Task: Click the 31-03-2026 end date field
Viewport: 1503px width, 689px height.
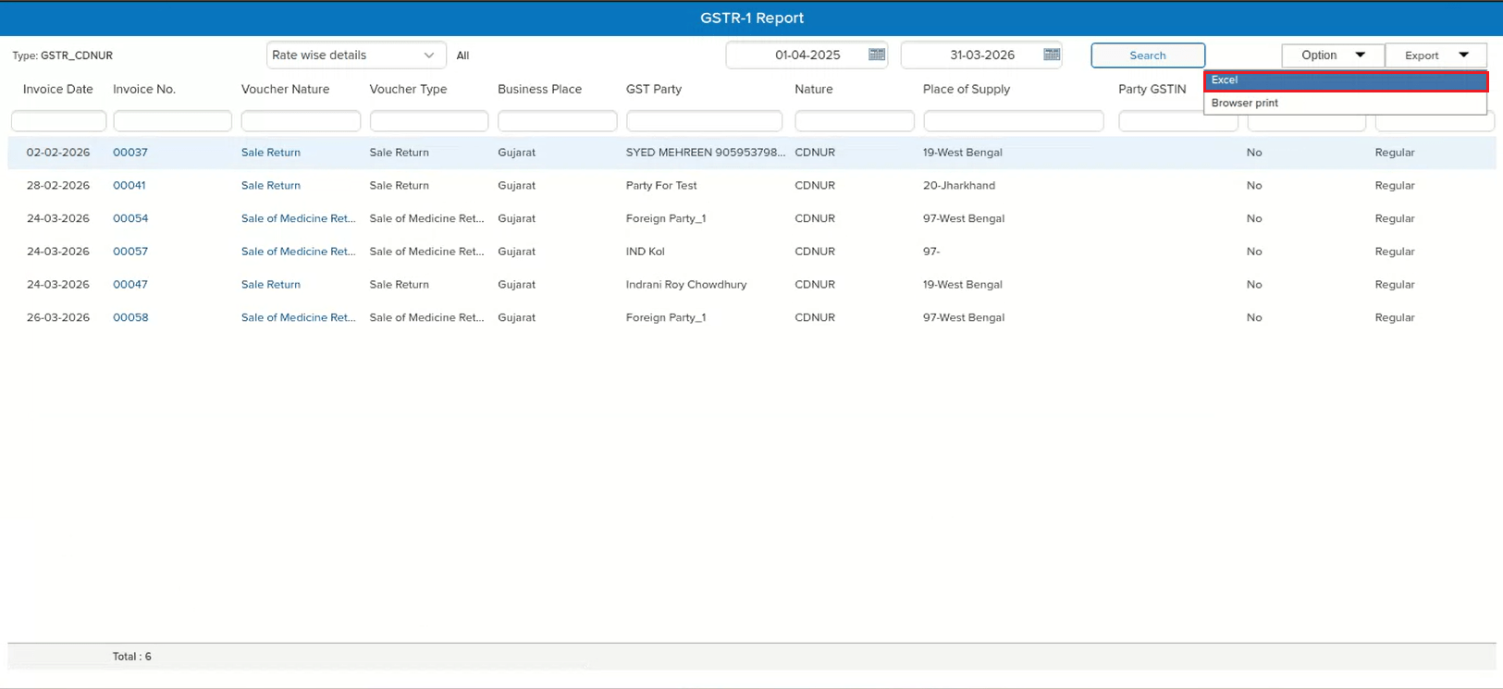Action: (x=972, y=55)
